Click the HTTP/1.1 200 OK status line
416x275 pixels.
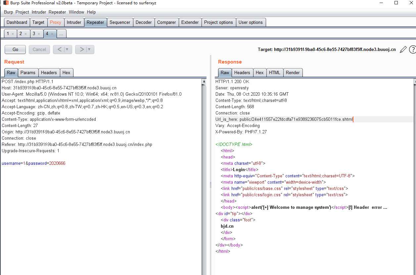[232, 81]
